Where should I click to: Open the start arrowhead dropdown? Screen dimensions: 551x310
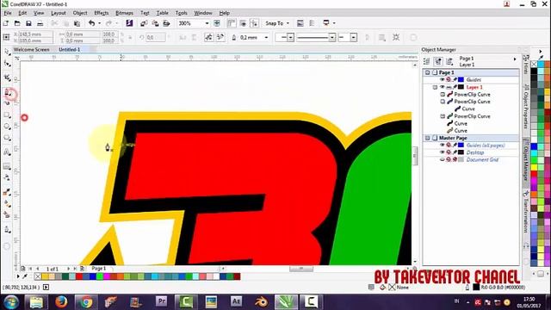(290, 37)
